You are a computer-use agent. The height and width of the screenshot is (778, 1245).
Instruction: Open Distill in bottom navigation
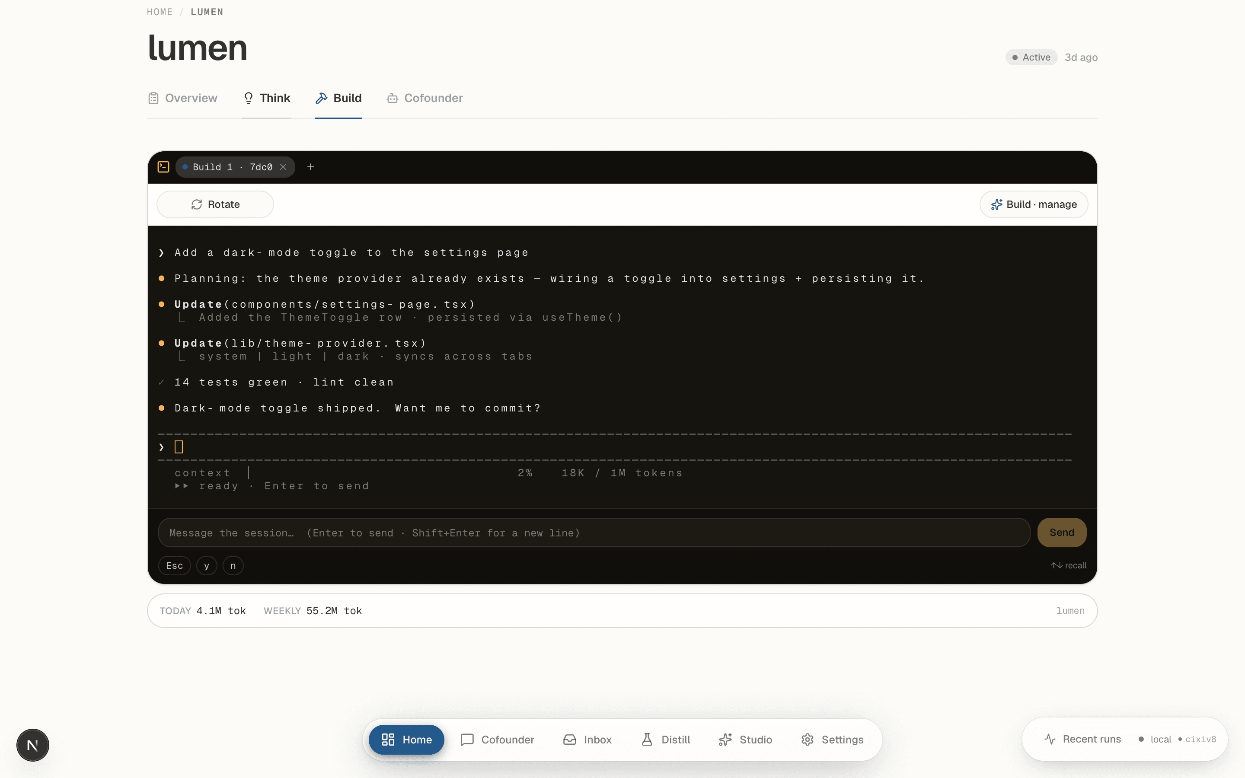(666, 740)
